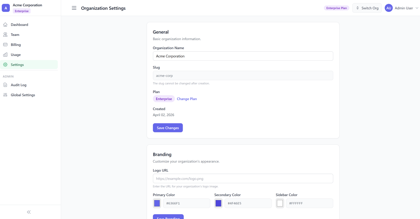Open the Secondary Color swatch picker
Image resolution: width=420 pixels, height=219 pixels.
click(218, 203)
